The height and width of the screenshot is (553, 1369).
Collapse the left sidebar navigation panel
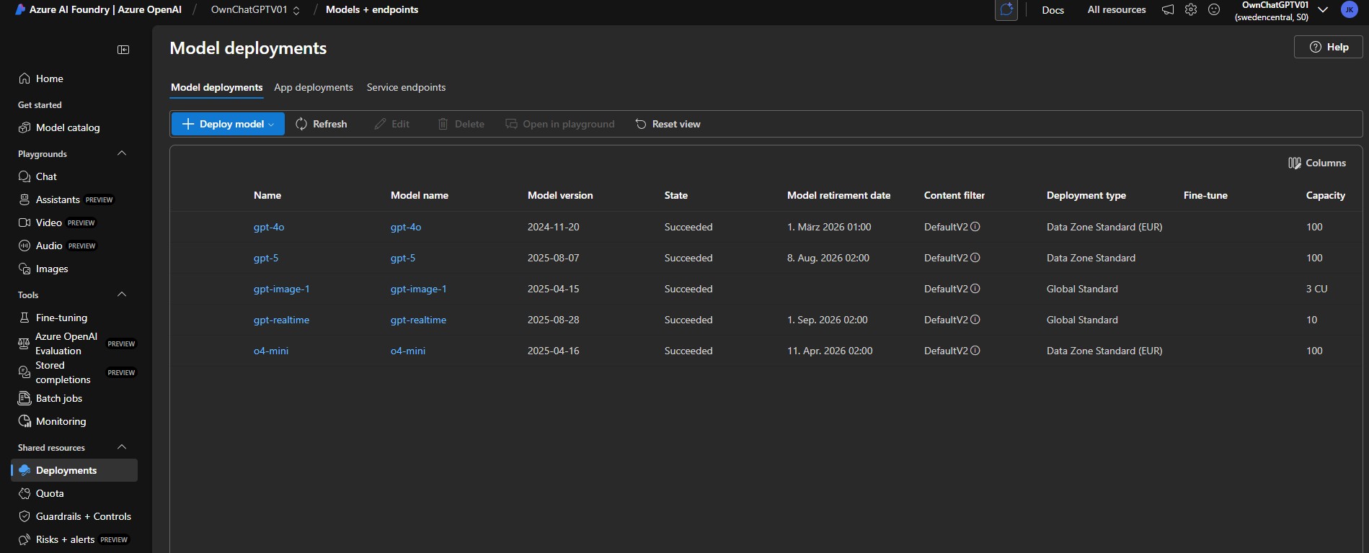pos(123,50)
